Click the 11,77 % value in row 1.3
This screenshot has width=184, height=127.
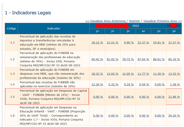(x=143, y=74)
